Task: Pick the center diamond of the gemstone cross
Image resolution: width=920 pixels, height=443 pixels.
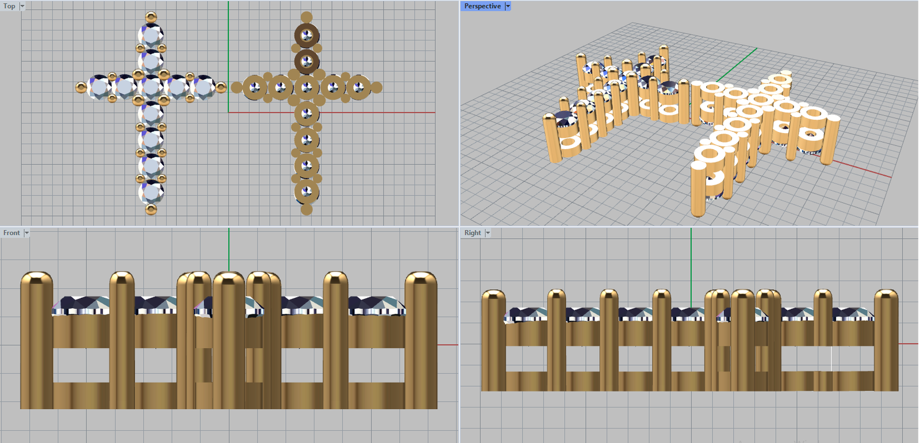Action: [x=151, y=87]
